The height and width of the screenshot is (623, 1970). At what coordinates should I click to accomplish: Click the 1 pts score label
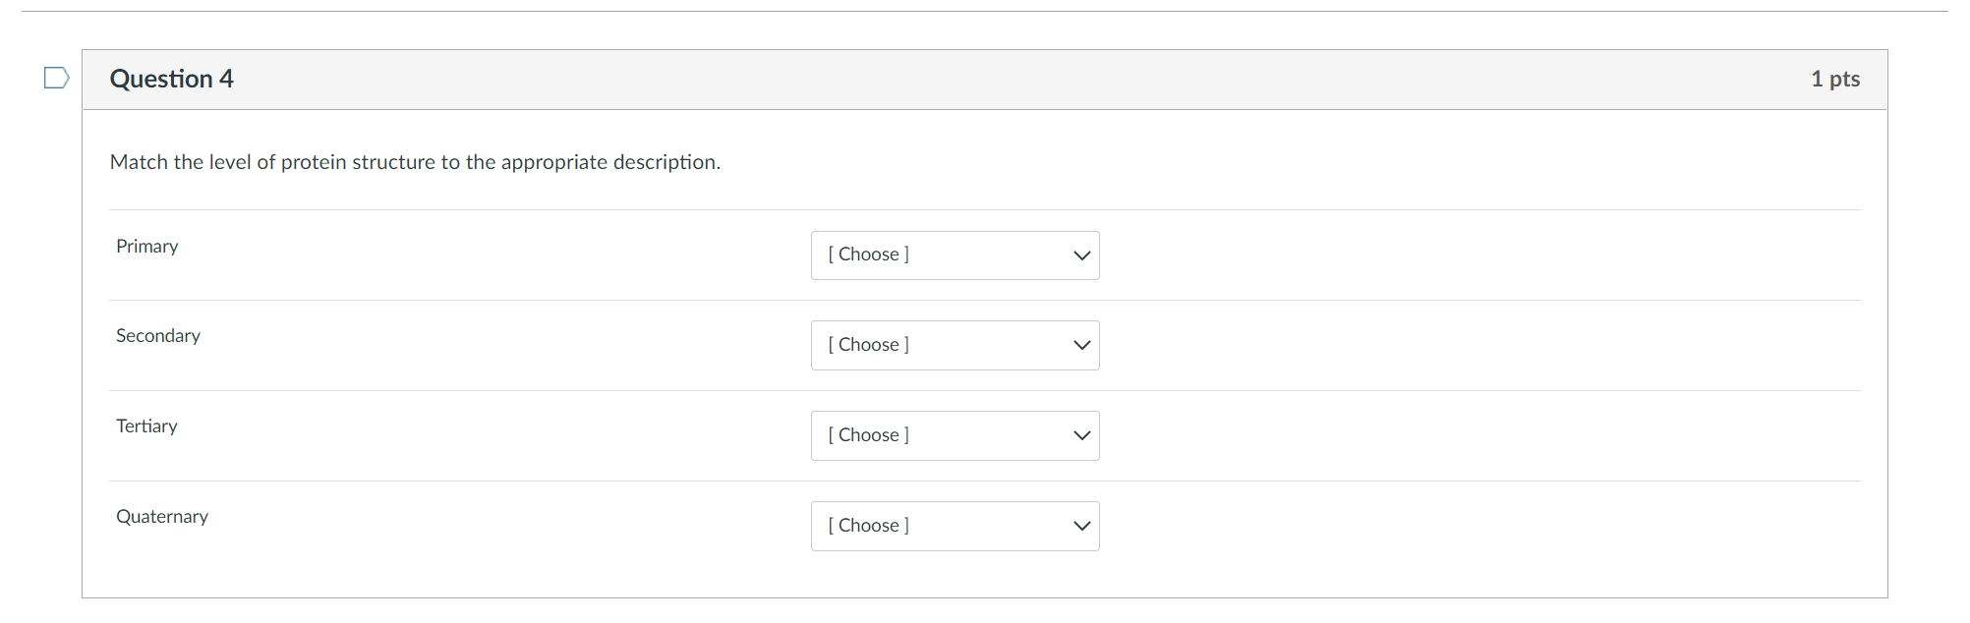(x=1834, y=79)
